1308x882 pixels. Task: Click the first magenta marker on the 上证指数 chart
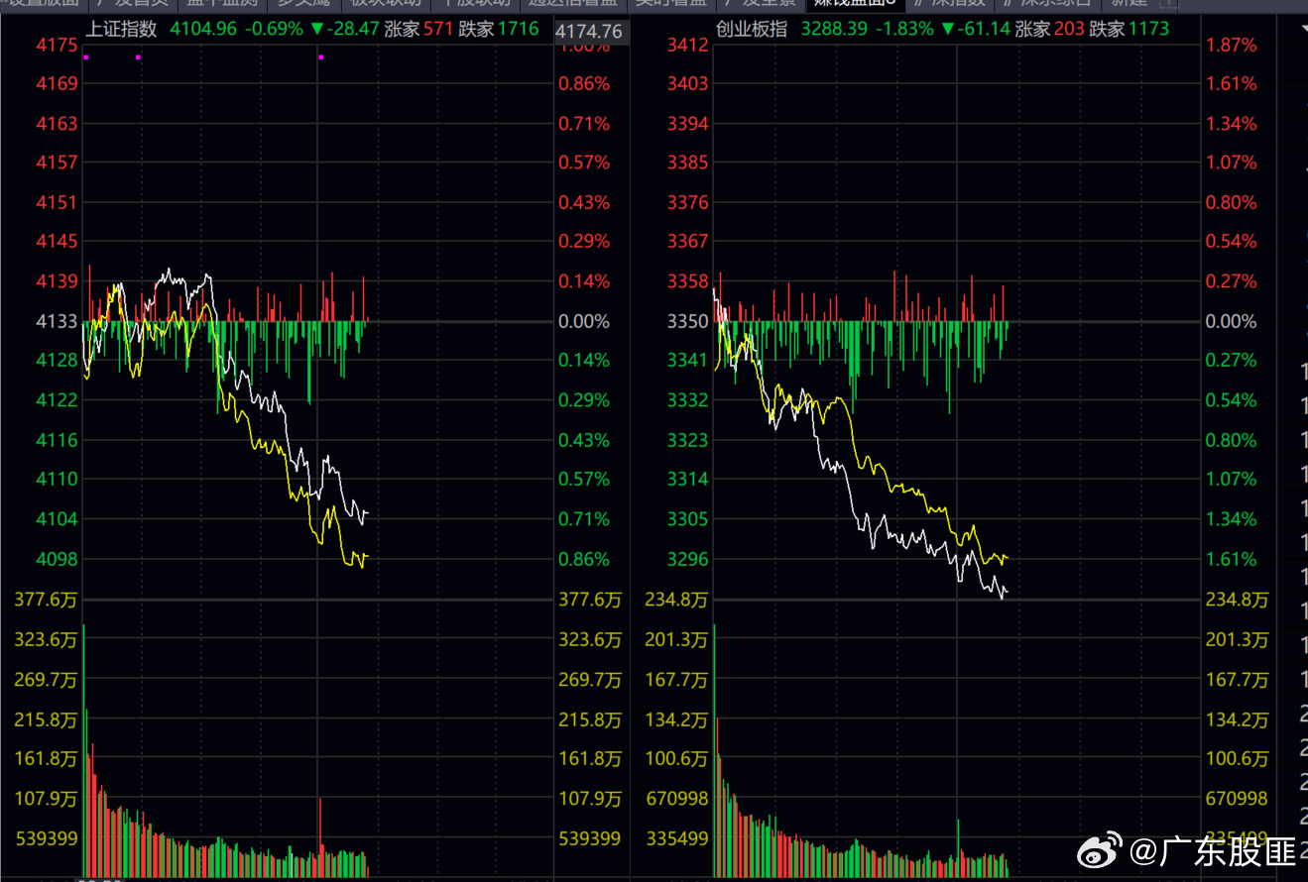(86, 57)
